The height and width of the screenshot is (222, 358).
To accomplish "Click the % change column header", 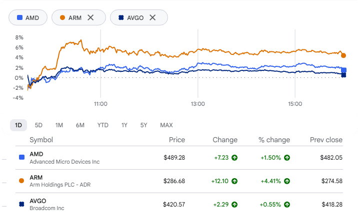I will pyautogui.click(x=274, y=140).
